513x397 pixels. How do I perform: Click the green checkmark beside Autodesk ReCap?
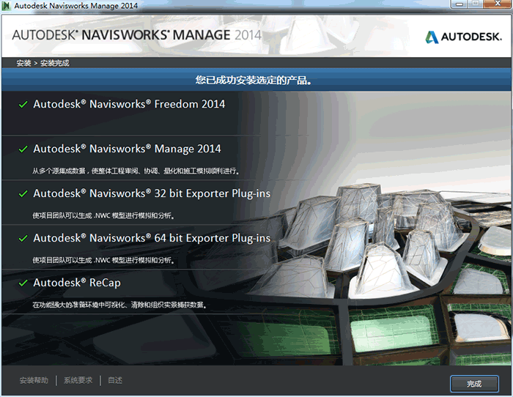point(23,283)
